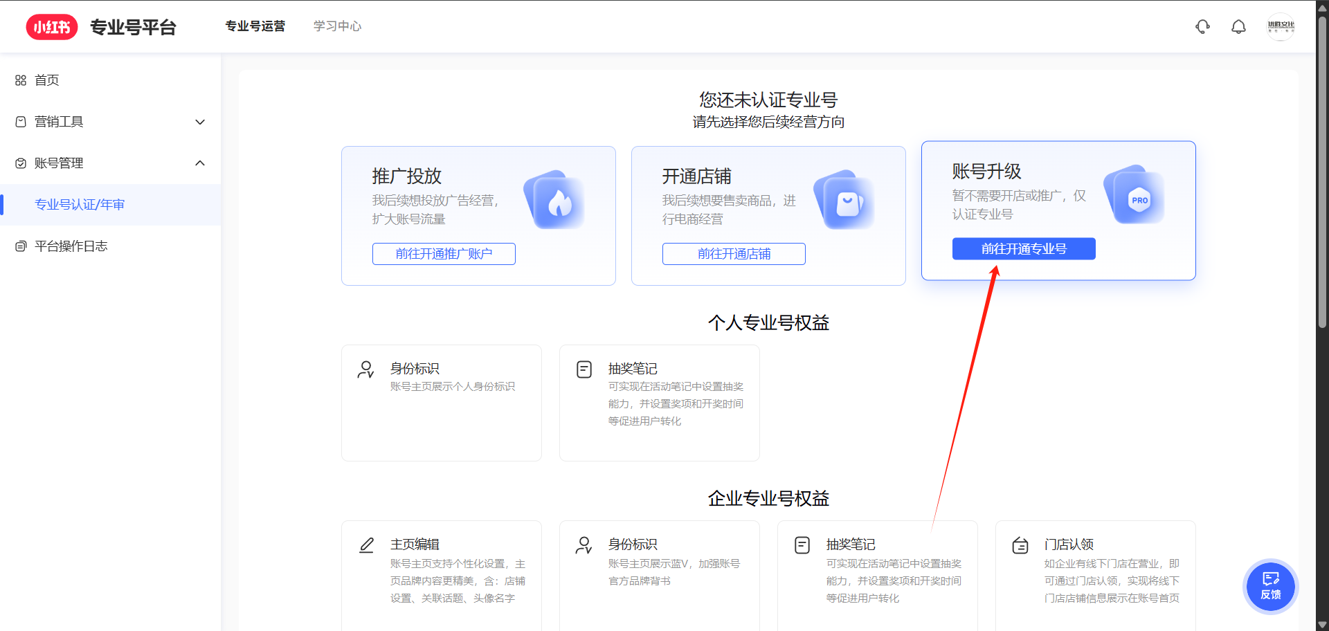Click the page's vertical scrollbar

click(1322, 173)
